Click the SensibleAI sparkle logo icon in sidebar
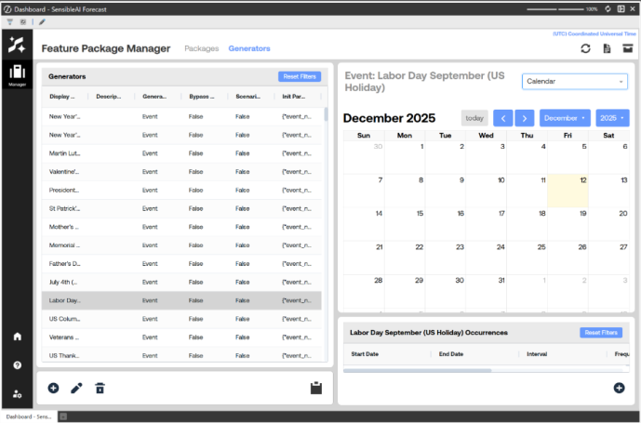The height and width of the screenshot is (423, 641). click(x=17, y=45)
